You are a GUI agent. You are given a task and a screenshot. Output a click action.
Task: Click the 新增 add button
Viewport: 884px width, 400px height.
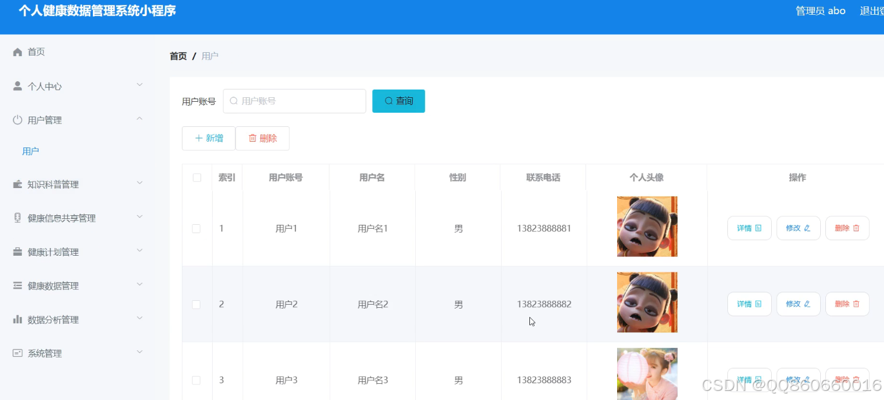[208, 138]
